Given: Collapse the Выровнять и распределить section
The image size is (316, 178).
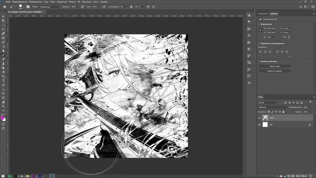Looking at the screenshot, I should pyautogui.click(x=259, y=44).
